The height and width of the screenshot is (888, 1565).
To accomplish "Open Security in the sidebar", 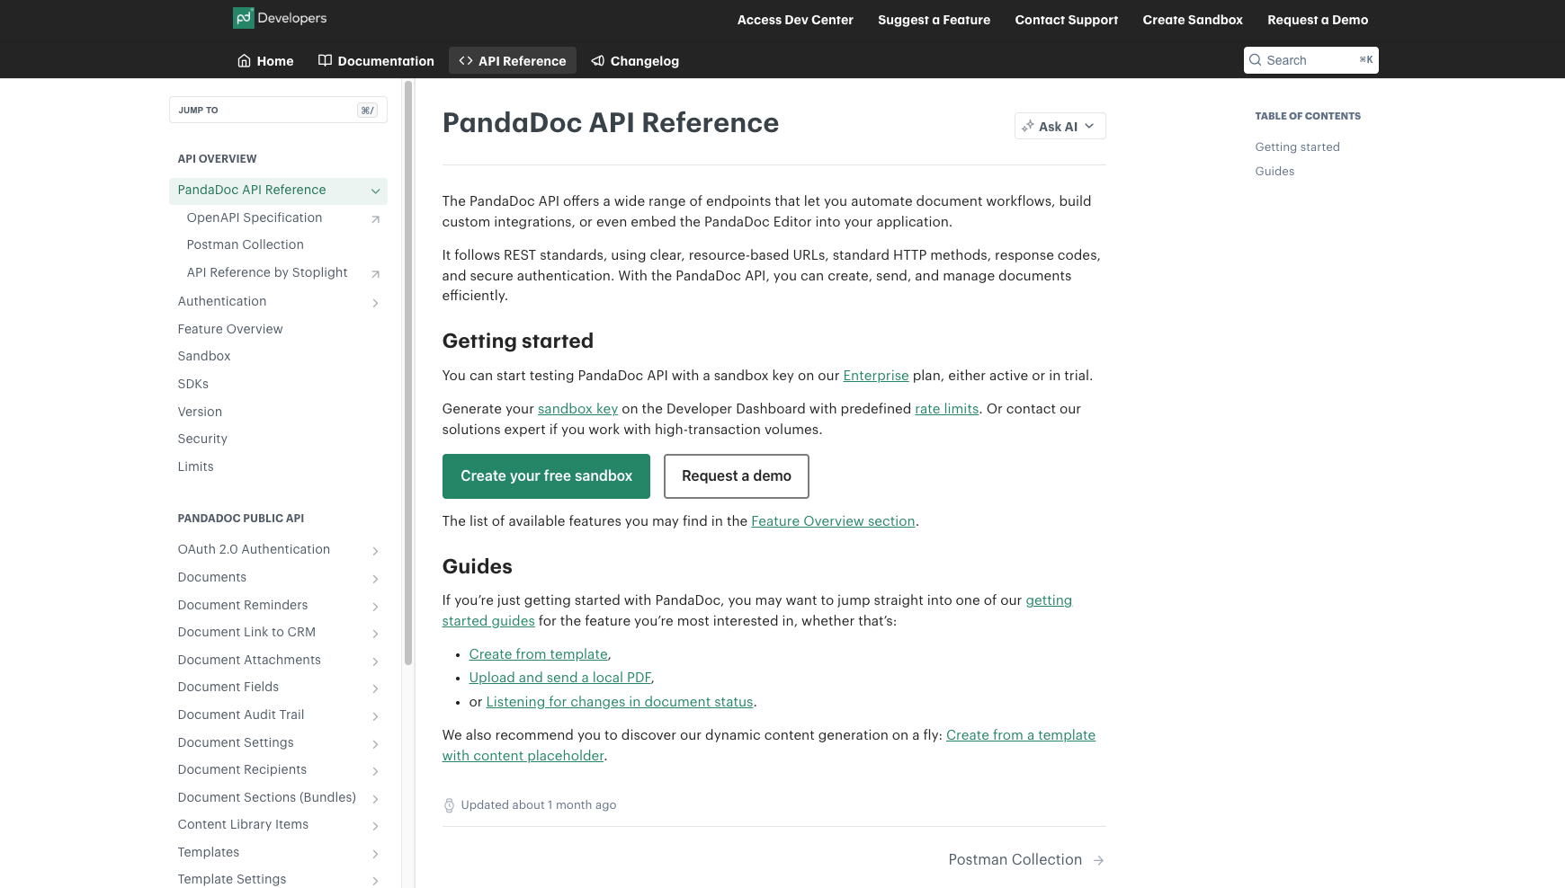I will coord(202,439).
